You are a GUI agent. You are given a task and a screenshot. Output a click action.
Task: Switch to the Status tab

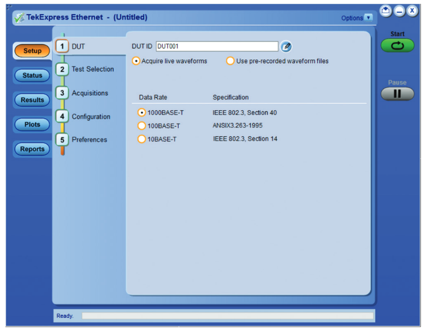tap(32, 76)
